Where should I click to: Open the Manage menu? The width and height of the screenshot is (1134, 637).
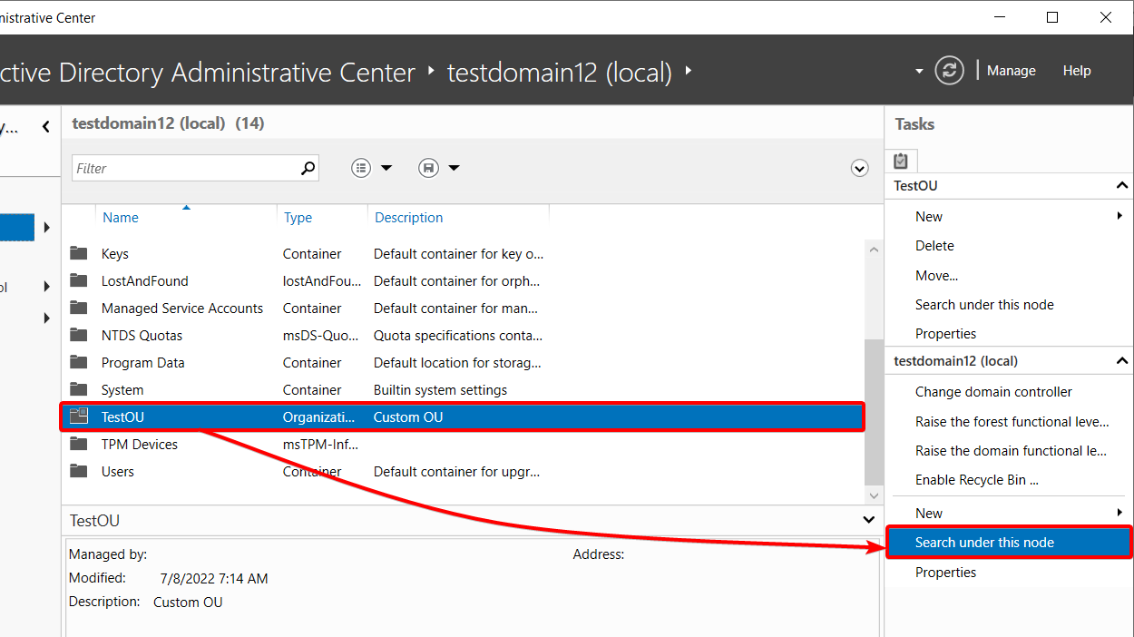[1011, 71]
